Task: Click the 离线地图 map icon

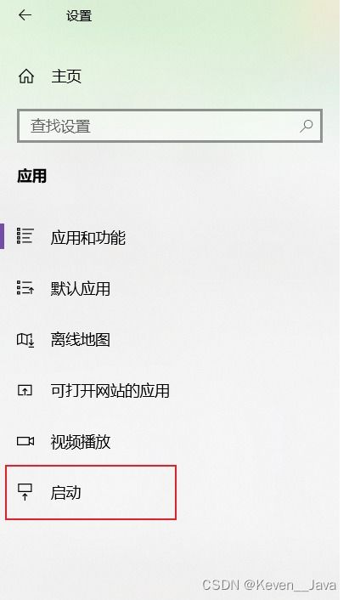Action: click(25, 340)
